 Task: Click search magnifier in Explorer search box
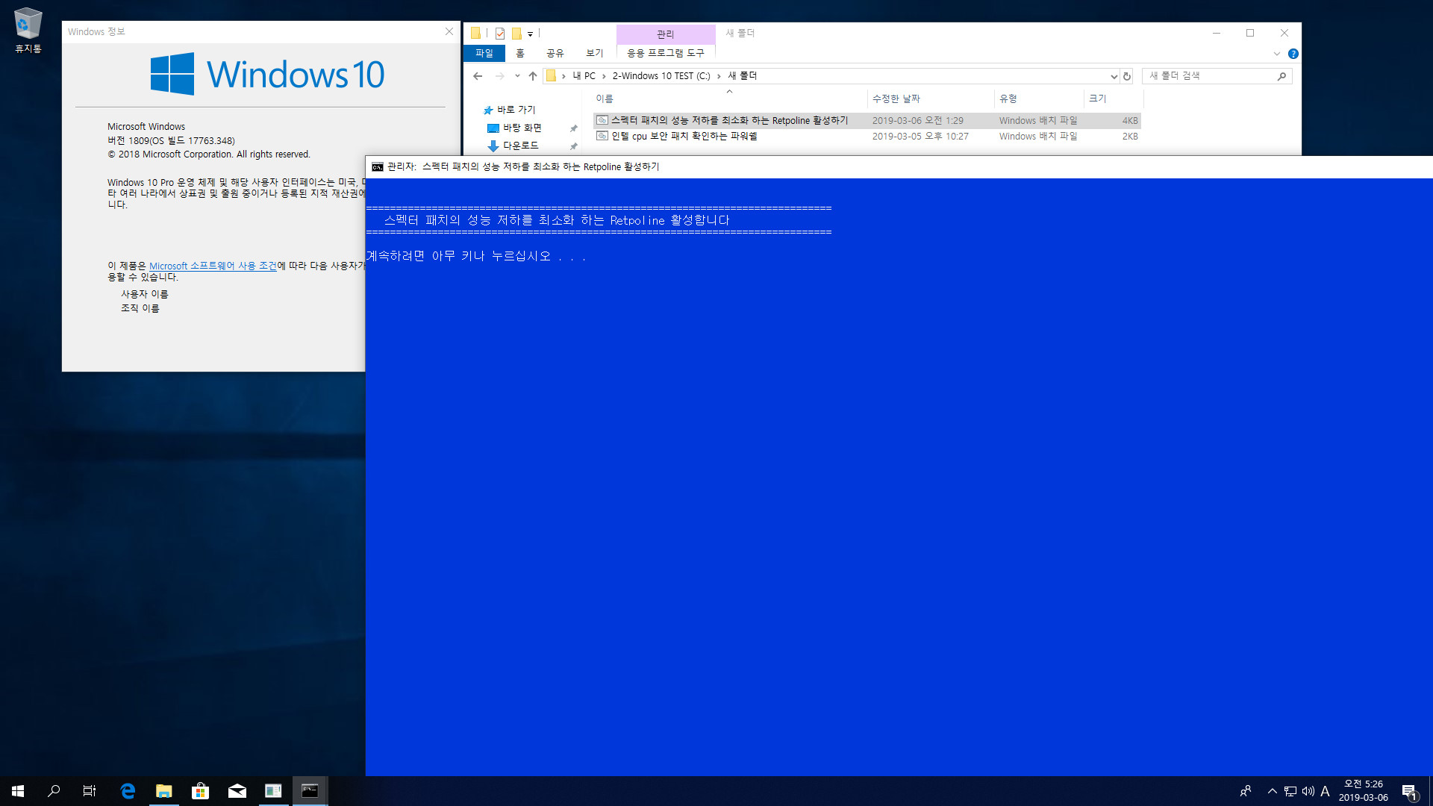(1281, 76)
